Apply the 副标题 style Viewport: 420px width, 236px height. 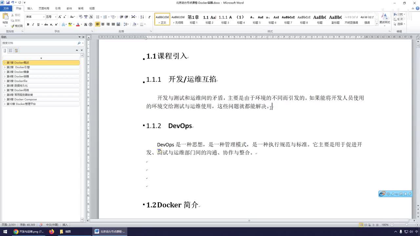[x=335, y=19]
